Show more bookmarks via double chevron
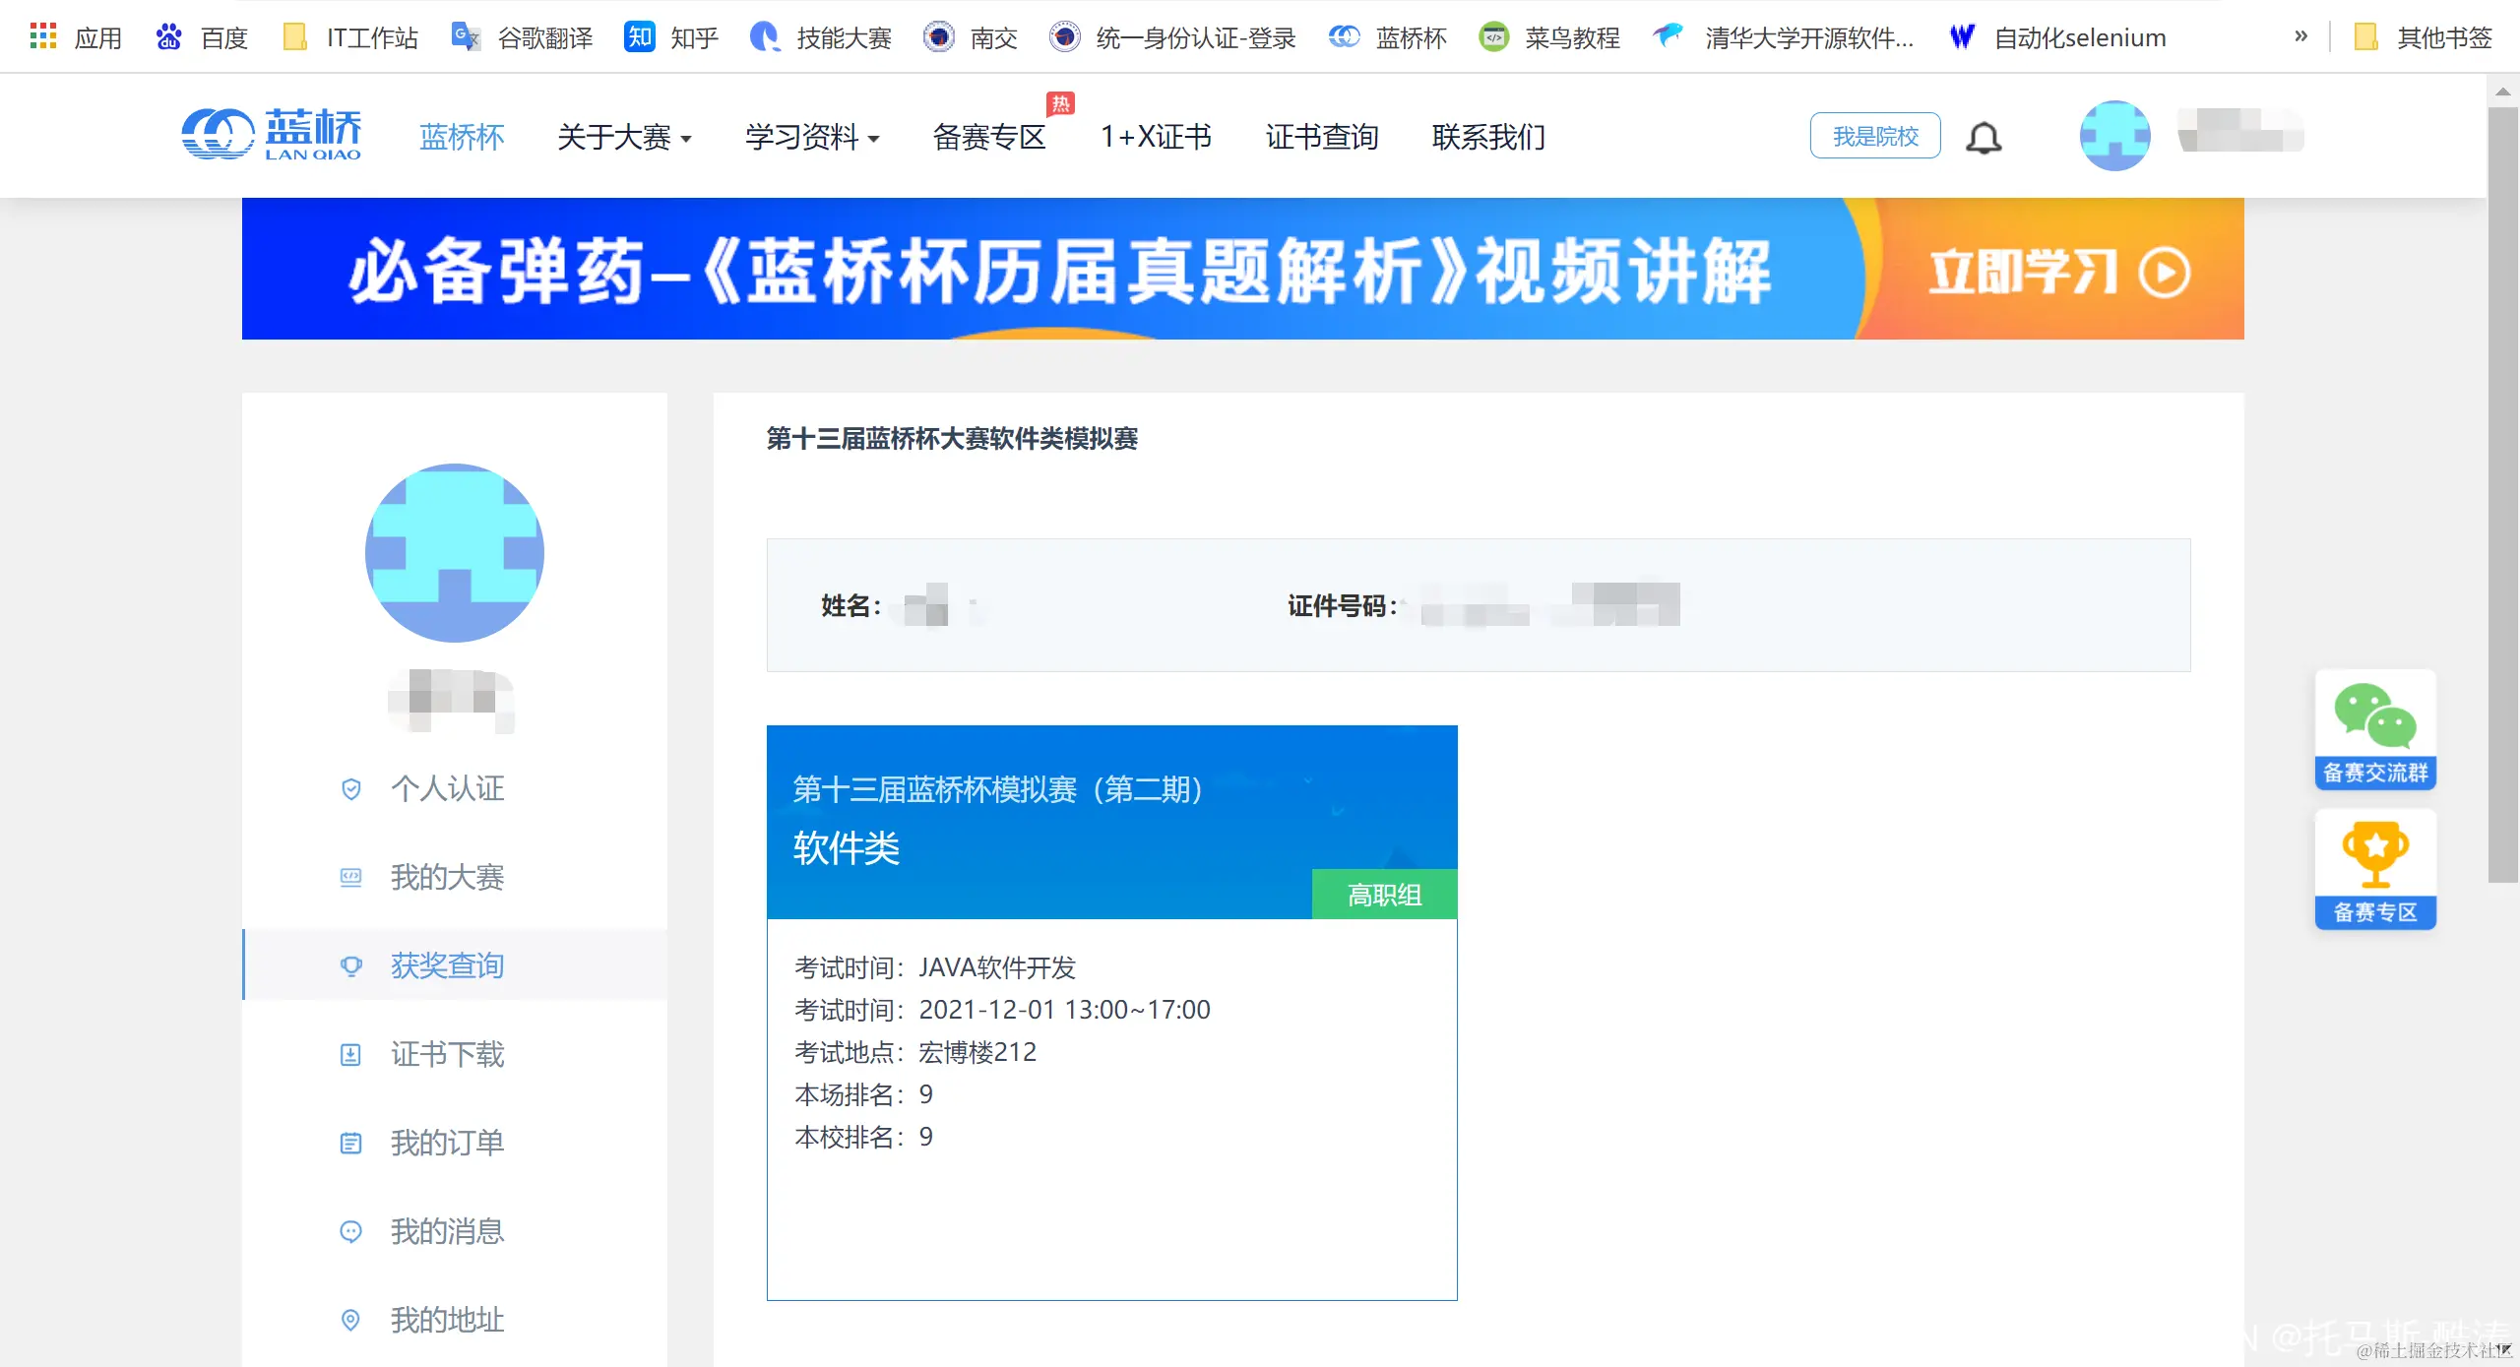 (x=2300, y=36)
